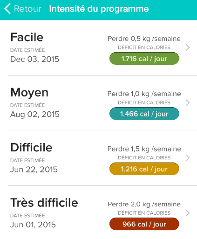Tap the yellow 1.216 cal / jour badge
Viewport: 197px width, 239px height.
pyautogui.click(x=144, y=169)
